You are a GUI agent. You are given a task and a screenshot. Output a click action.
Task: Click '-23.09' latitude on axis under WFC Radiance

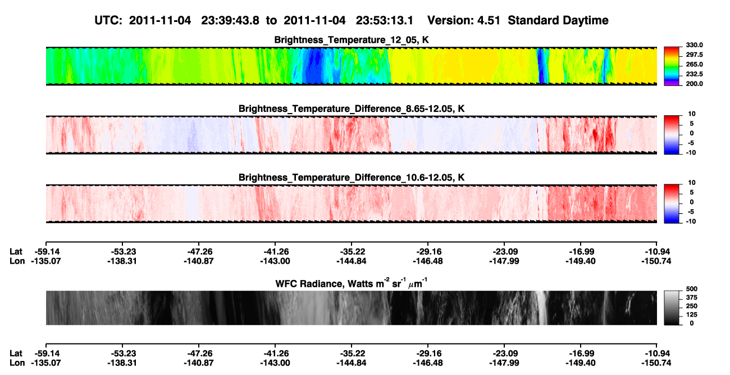504,353
